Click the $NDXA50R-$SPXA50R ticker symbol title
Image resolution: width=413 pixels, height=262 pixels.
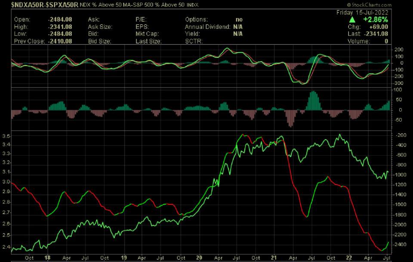(45, 5)
